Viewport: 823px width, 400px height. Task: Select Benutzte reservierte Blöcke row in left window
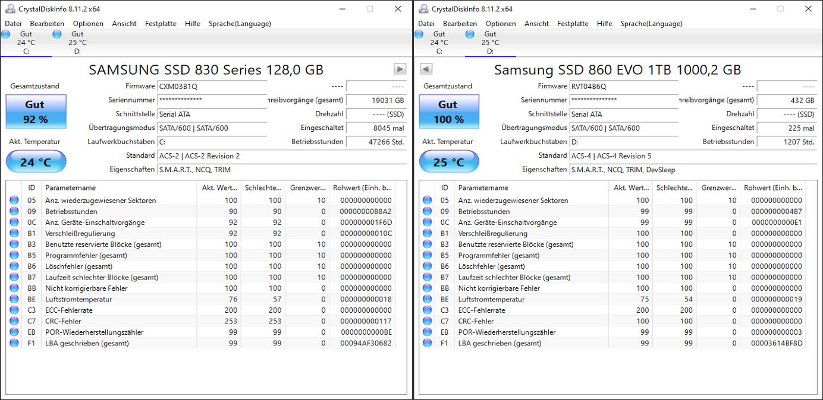pos(200,244)
